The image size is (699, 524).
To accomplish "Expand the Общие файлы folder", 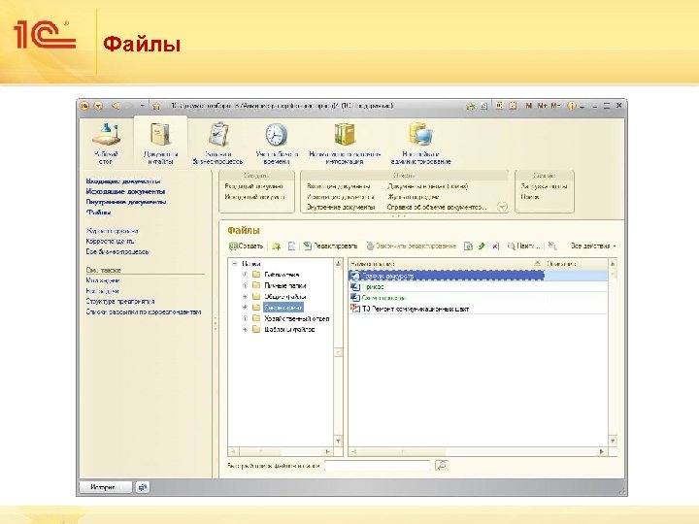I will pos(245,296).
